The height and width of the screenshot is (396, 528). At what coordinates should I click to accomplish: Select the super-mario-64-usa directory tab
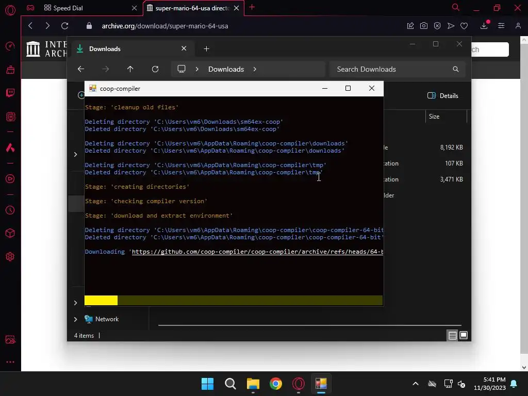(192, 8)
